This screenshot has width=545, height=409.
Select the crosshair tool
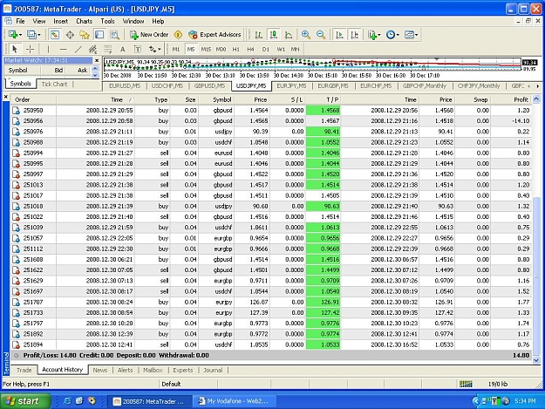click(30, 49)
